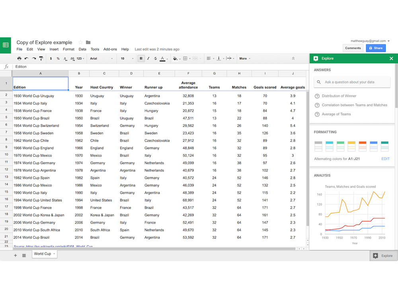Star the Copy of Explore example document
This screenshot has width=398, height=298.
80,42
